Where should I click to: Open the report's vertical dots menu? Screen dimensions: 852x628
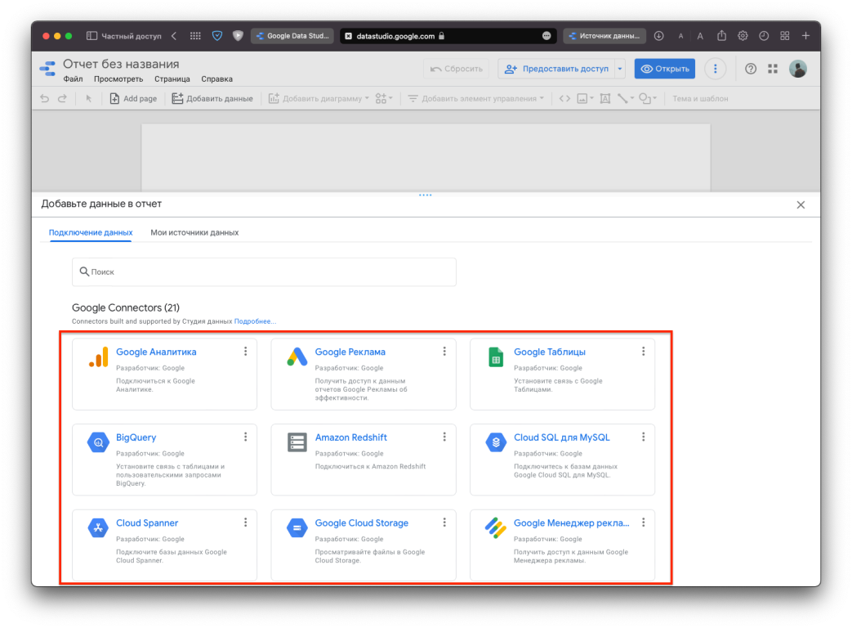tap(715, 69)
